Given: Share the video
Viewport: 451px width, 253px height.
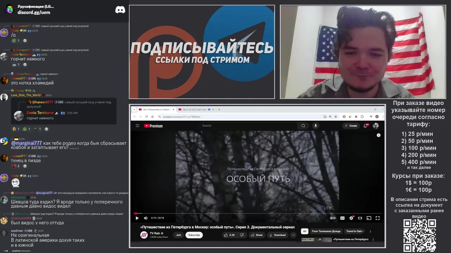Looking at the screenshot, I should click(257, 235).
